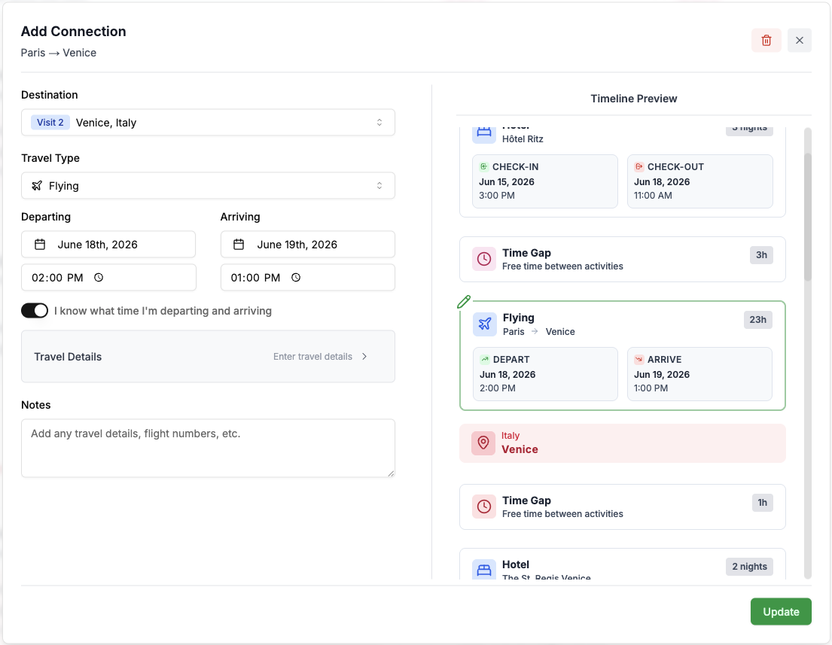Viewport: 832px width, 645px height.
Task: Open the Departing date picker June 18th, 2026
Action: (x=108, y=245)
